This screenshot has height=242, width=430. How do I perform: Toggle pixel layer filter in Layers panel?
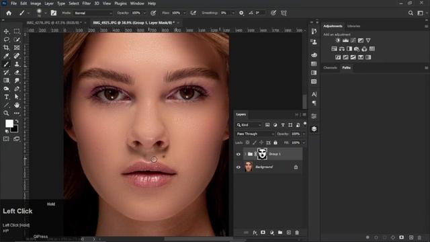(267, 125)
